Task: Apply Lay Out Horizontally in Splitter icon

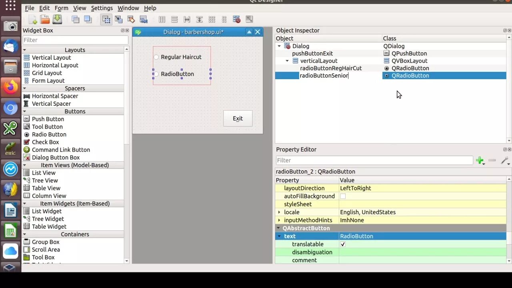Action: click(x=187, y=19)
